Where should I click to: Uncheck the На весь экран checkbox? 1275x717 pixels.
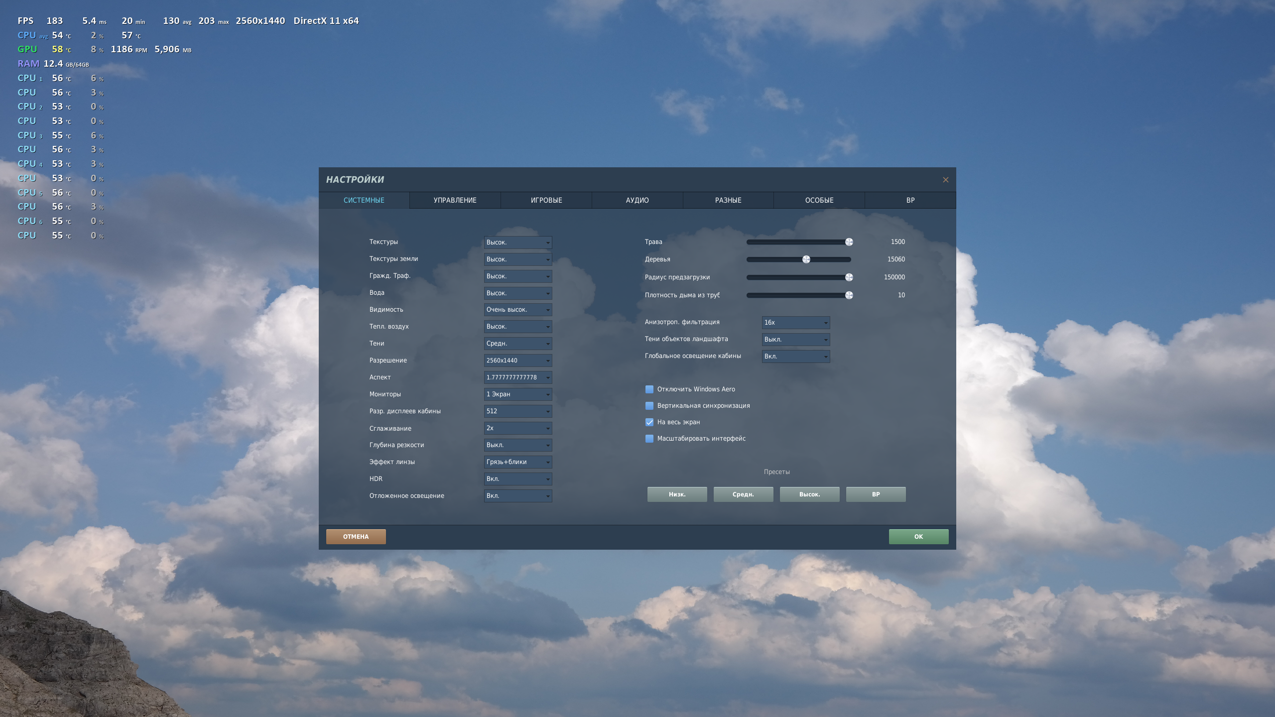point(649,422)
